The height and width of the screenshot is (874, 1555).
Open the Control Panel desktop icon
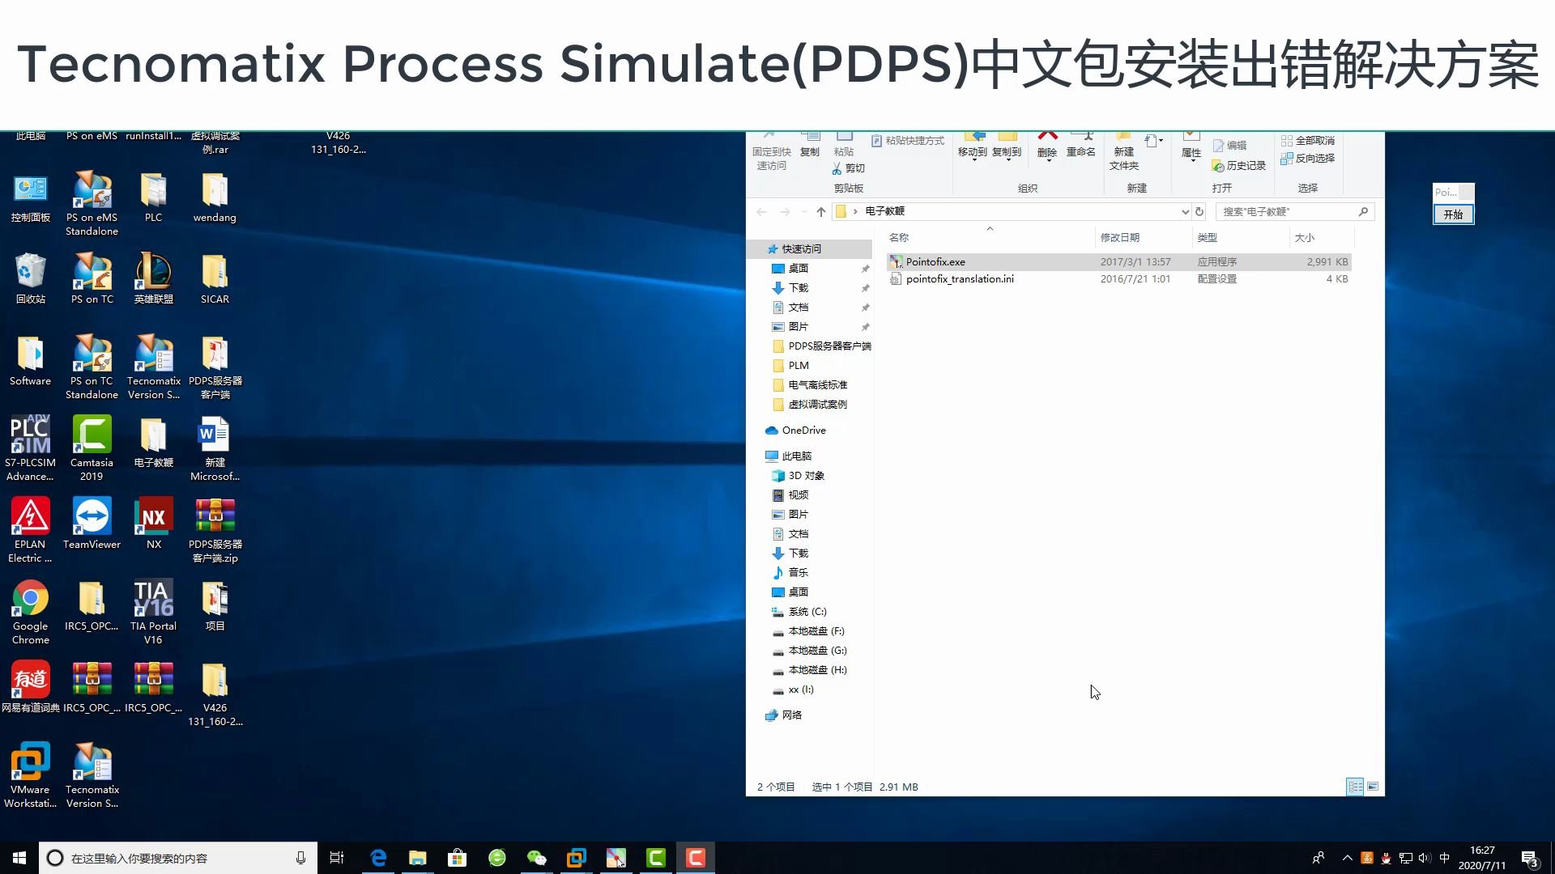31,198
